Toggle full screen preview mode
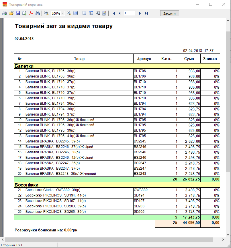 76,13
